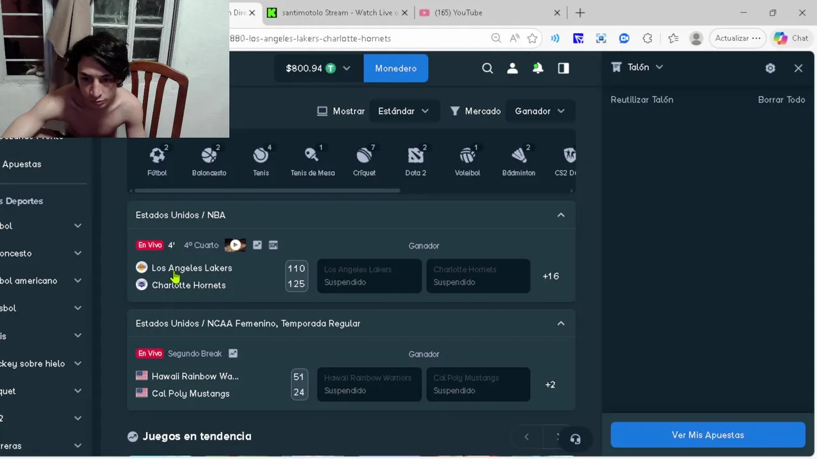Expand the fútbol americano sidebar chevron
The width and height of the screenshot is (817, 459).
[x=78, y=280]
